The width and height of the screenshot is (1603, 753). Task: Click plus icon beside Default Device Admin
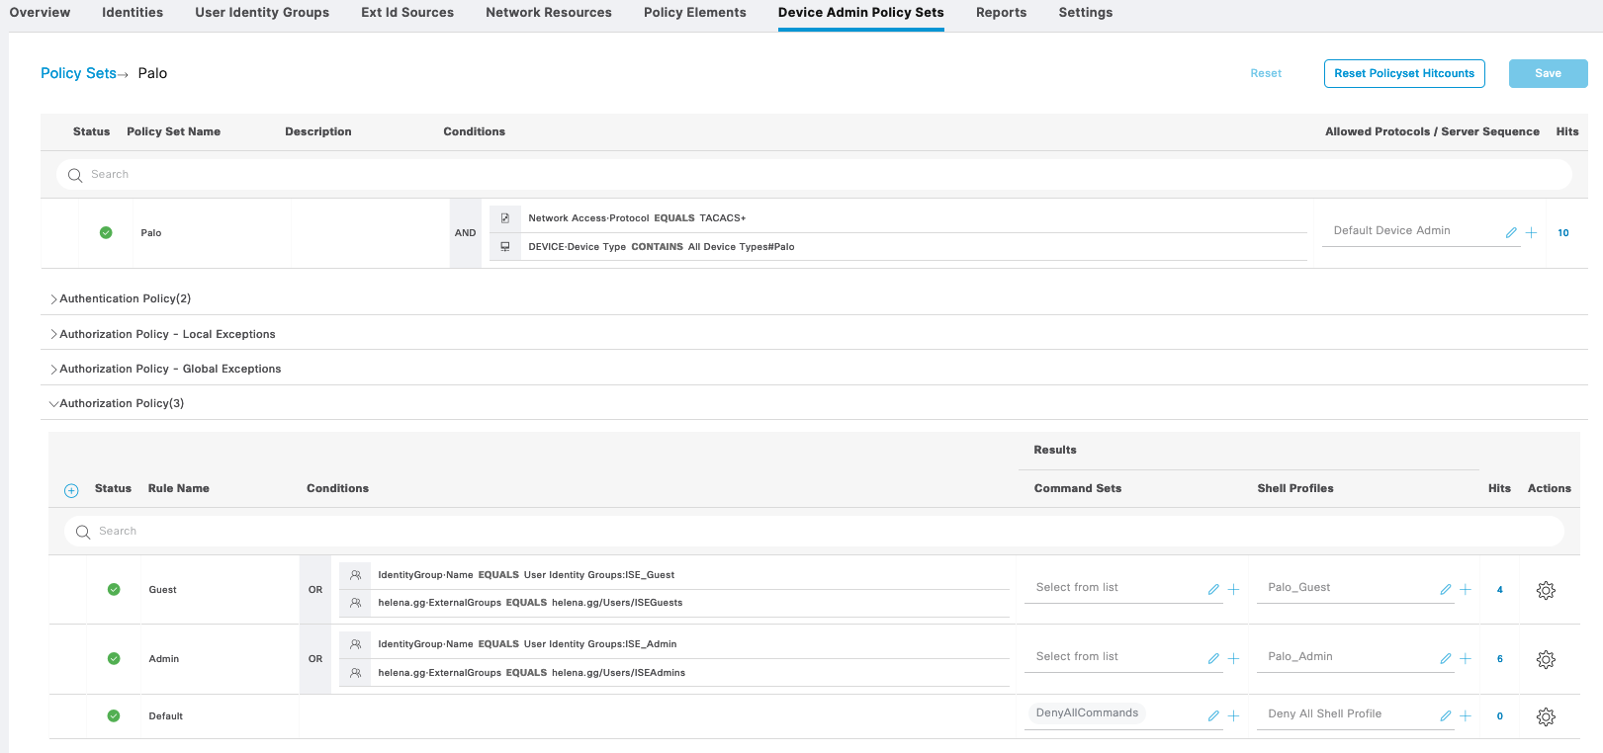point(1531,233)
